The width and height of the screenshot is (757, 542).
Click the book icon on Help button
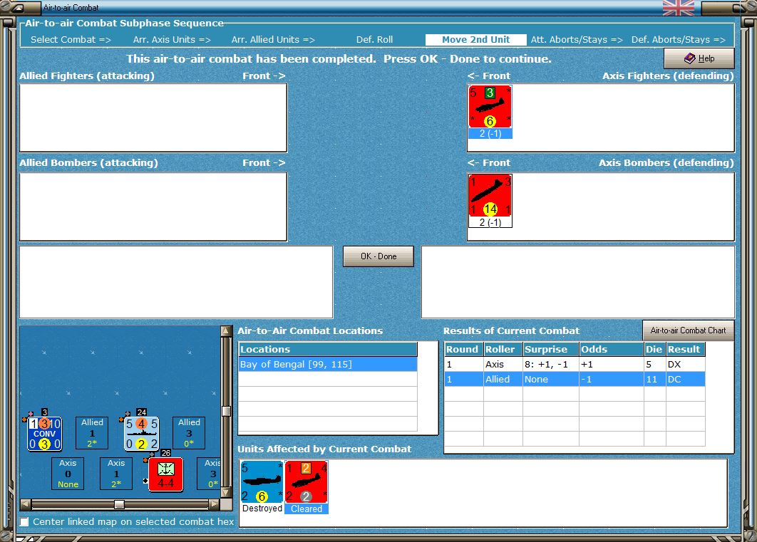tap(690, 58)
